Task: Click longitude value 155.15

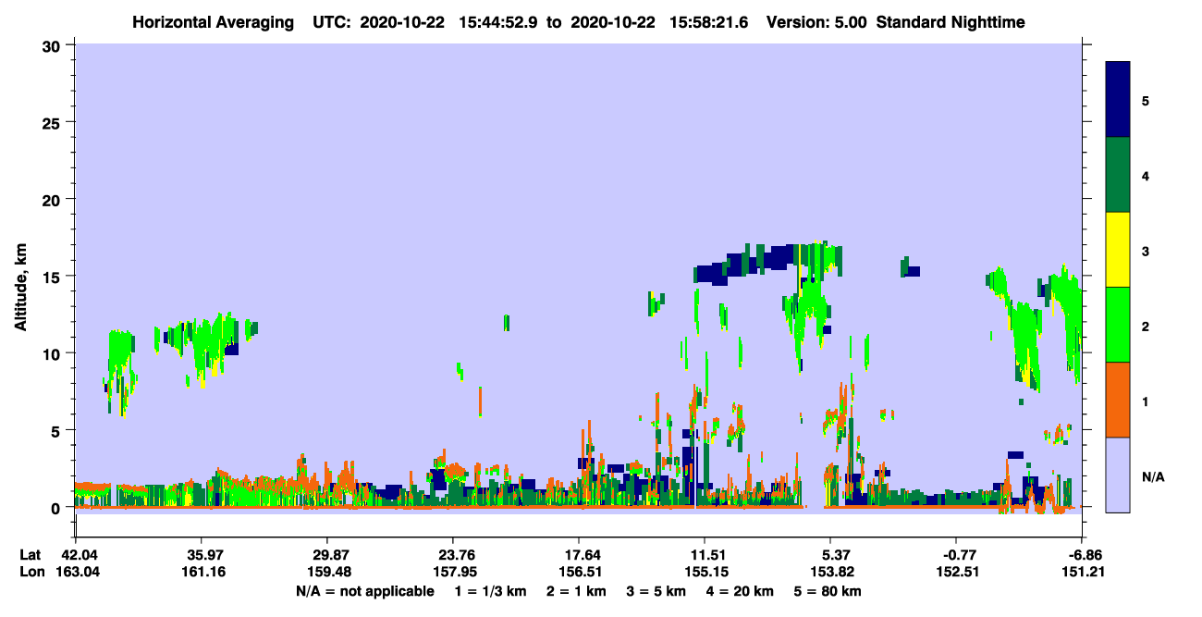Action: click(705, 572)
